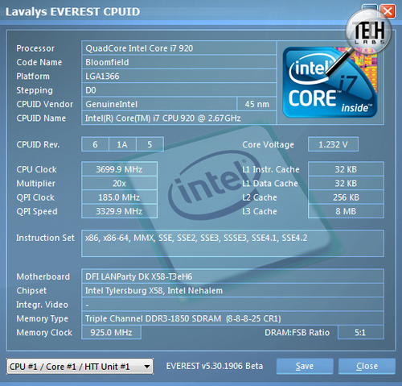This screenshot has width=402, height=386.
Task: Click the Platform value LGA1366
Action: click(x=178, y=77)
